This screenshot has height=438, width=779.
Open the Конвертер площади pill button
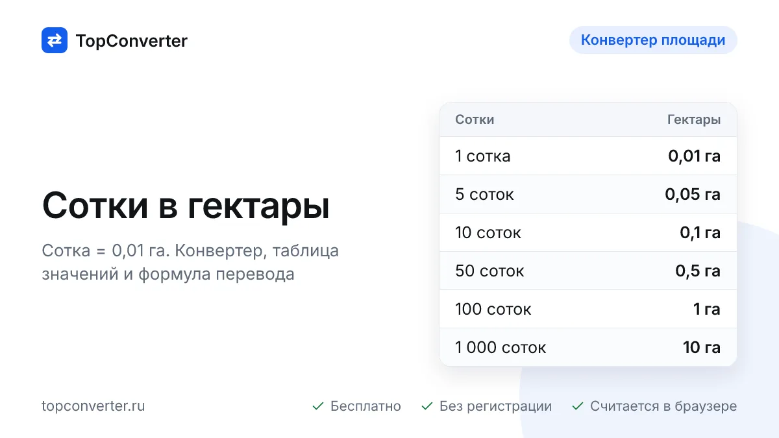pyautogui.click(x=653, y=40)
